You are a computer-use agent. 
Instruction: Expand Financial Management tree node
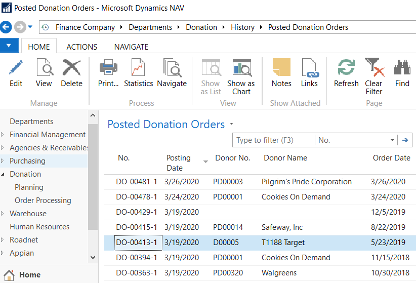(x=3, y=135)
